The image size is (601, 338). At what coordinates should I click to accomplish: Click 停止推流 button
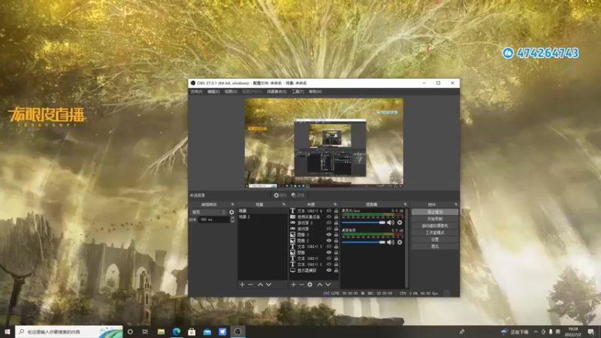click(435, 212)
